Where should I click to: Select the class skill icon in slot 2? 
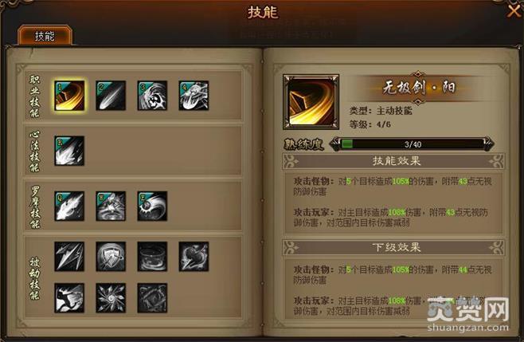pos(111,96)
